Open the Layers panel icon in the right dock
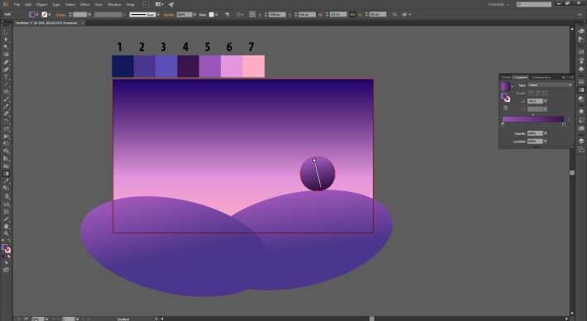587x321 pixels. [x=581, y=141]
